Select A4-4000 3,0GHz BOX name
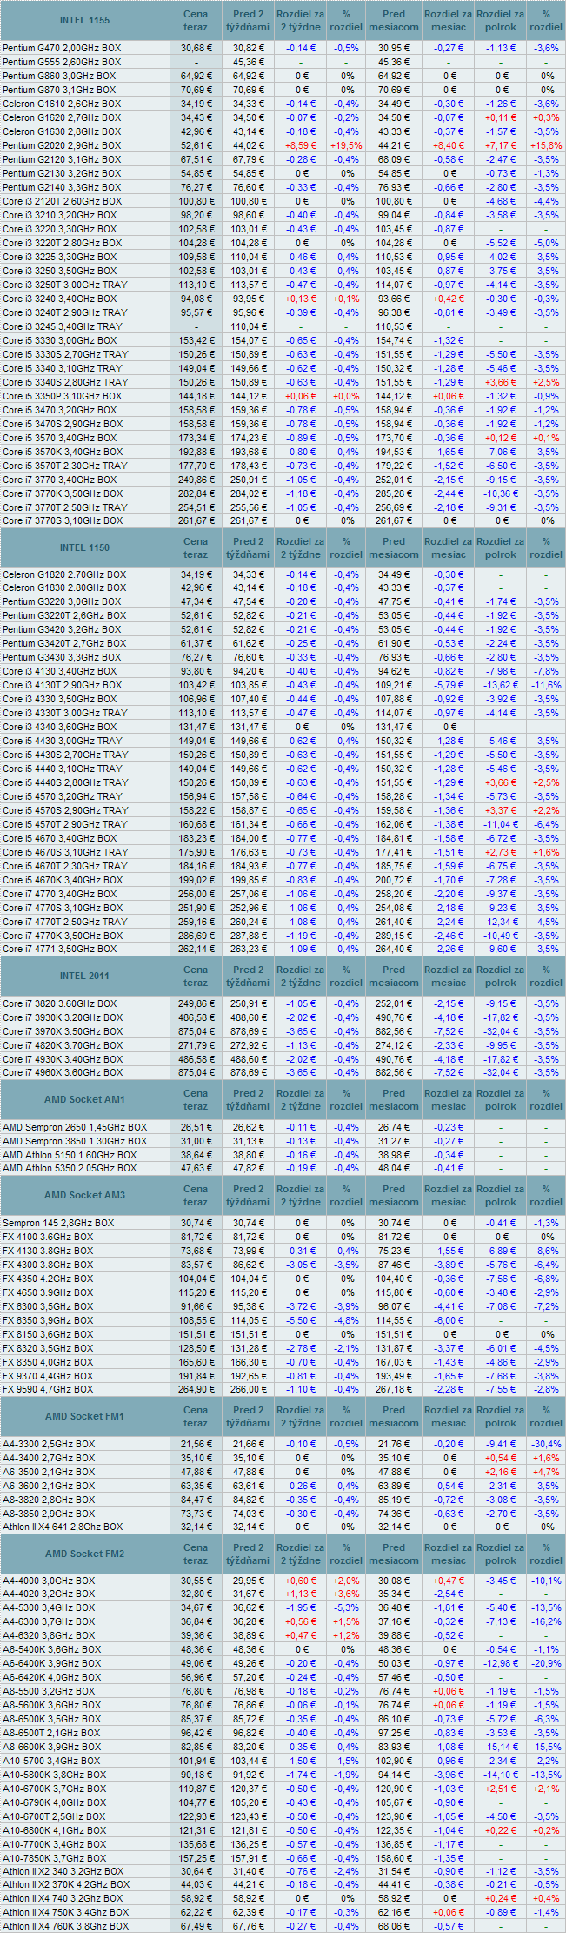Viewport: 566px width, 1933px height. (49, 1581)
